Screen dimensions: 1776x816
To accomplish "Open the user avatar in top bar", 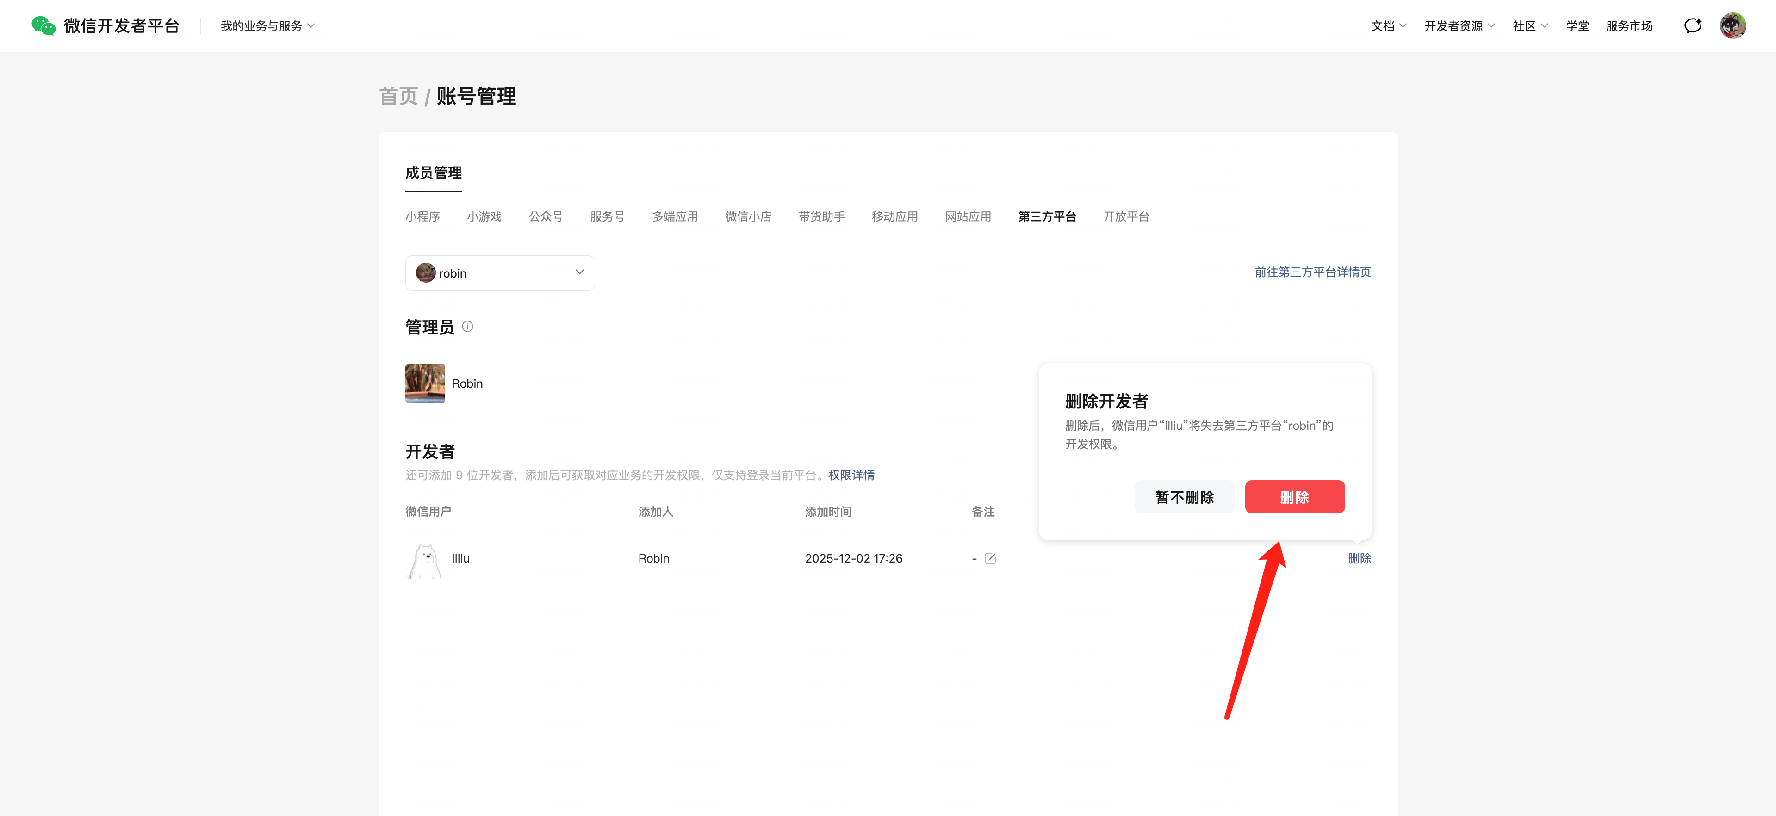I will coord(1733,25).
